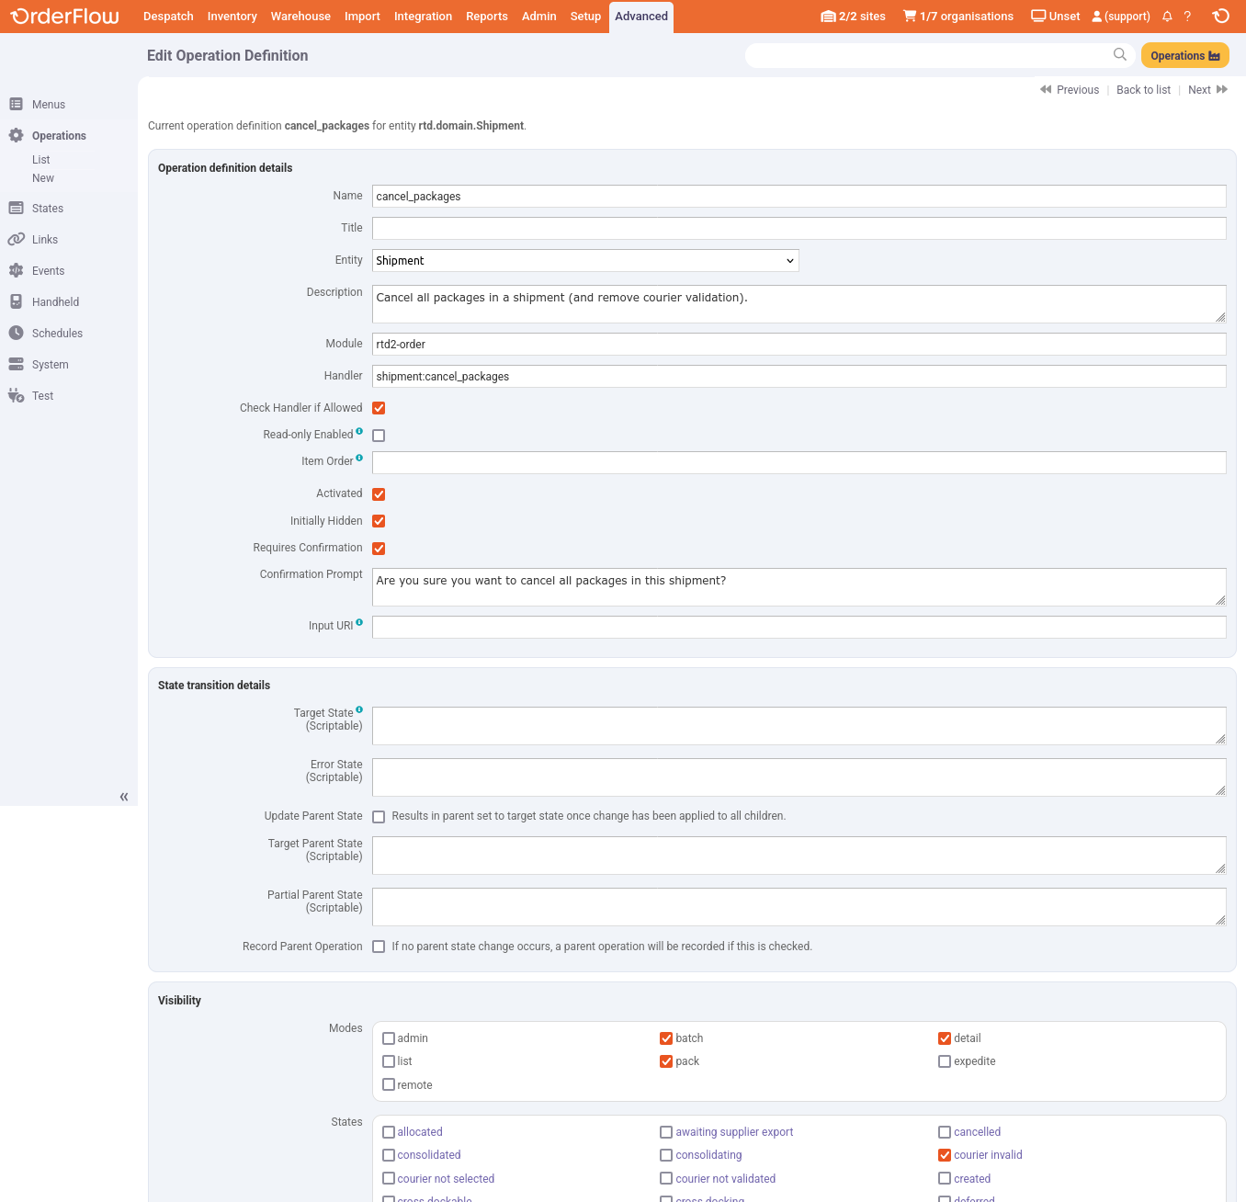This screenshot has height=1202, width=1246.
Task: Click the yellow Operations button
Action: 1184,56
